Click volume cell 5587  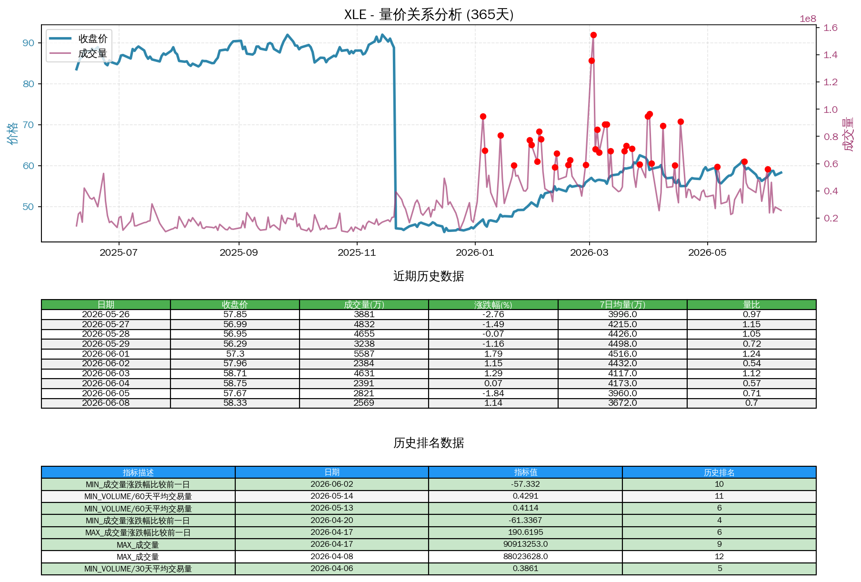[x=364, y=354]
